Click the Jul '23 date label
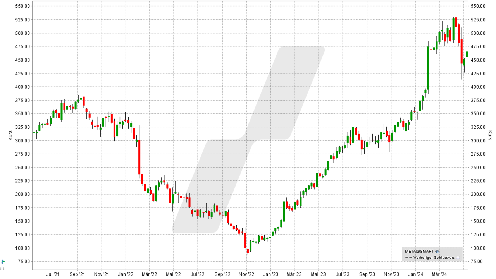This screenshot has height=279, width=496. tap(343, 274)
